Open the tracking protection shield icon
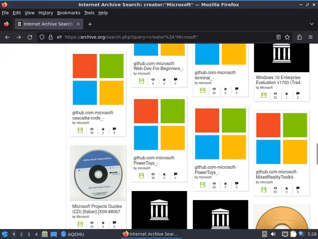The height and width of the screenshot is (239, 318). click(x=42, y=37)
